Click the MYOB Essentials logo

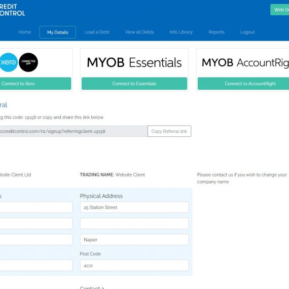pyautogui.click(x=134, y=62)
